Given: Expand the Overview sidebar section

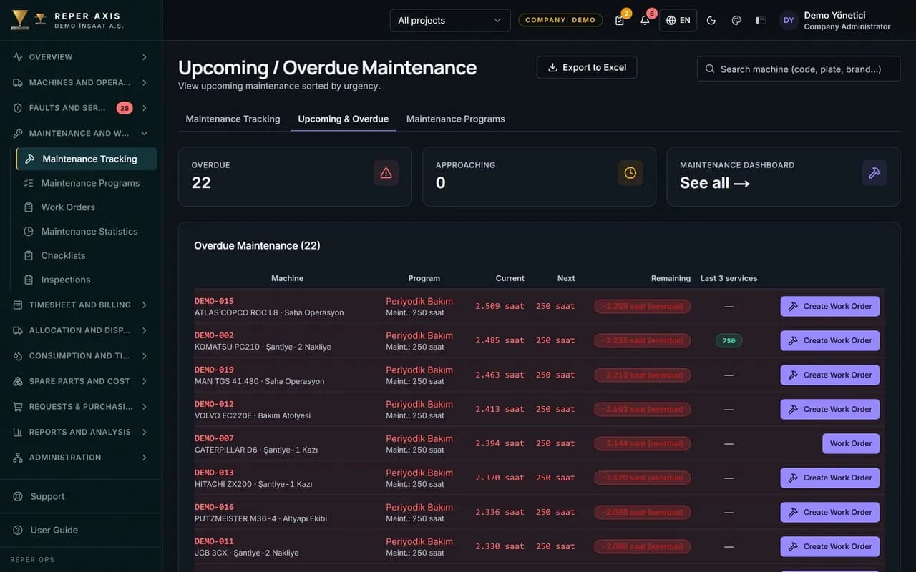Looking at the screenshot, I should coord(81,57).
